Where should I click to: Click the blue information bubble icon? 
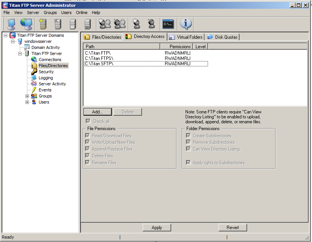186,24
